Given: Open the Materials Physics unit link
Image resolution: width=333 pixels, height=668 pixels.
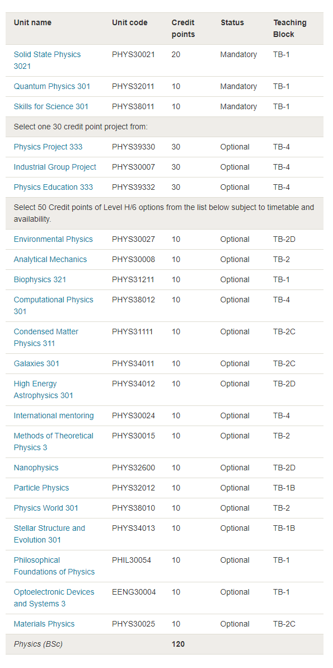Looking at the screenshot, I should point(44,624).
